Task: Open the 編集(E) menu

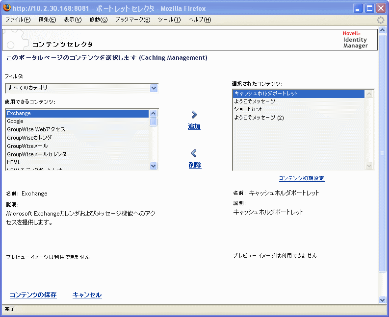Action: click(47, 20)
